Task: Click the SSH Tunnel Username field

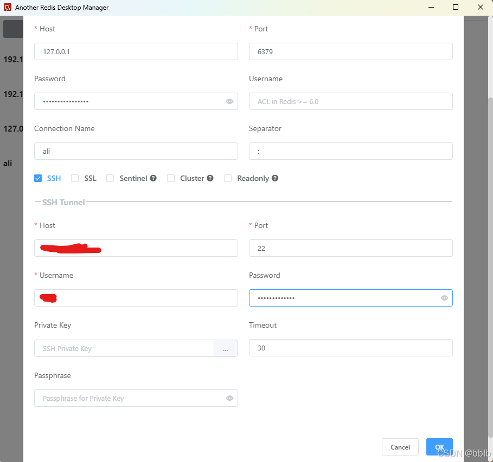Action: click(x=136, y=298)
